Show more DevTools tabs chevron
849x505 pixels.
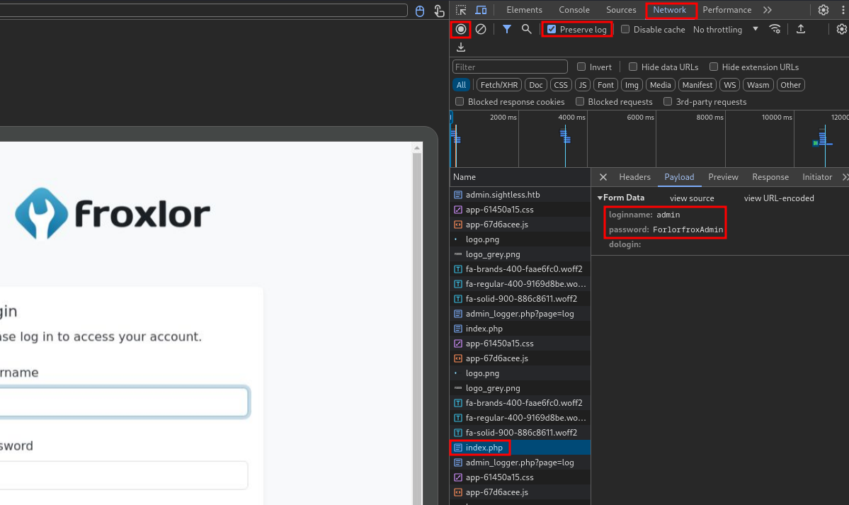pos(767,10)
